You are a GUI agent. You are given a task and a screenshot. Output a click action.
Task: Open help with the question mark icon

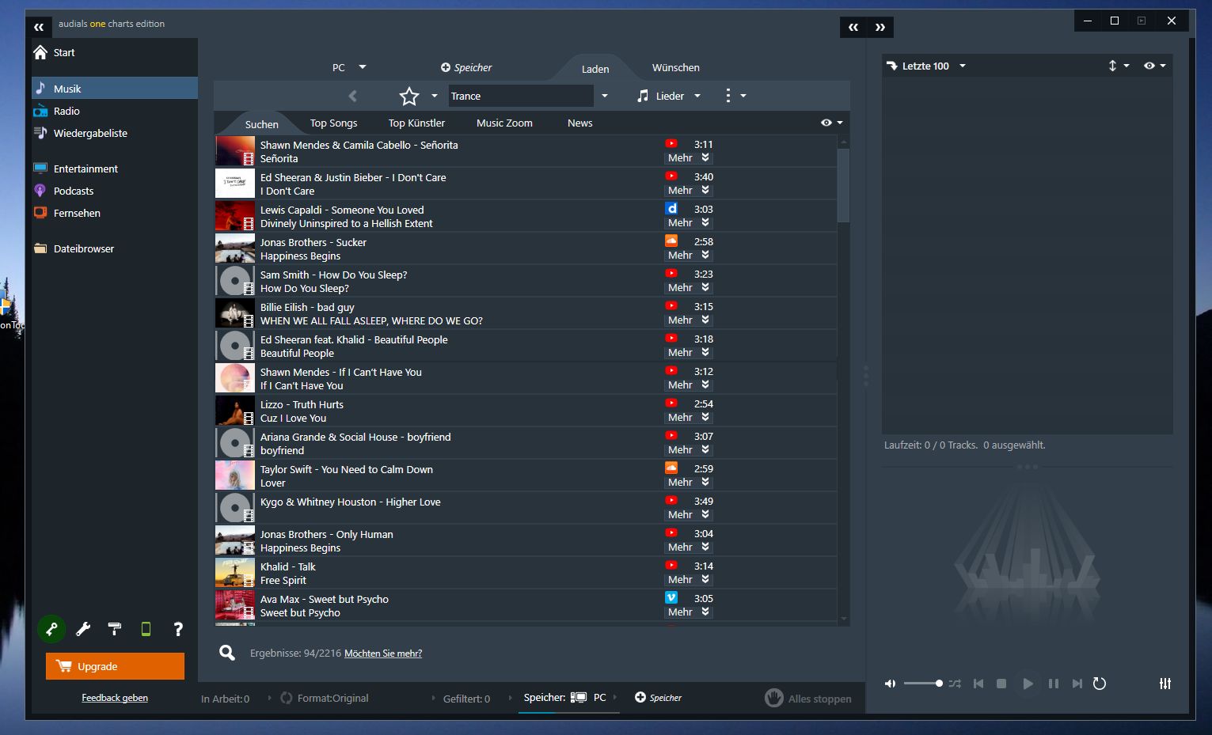tap(178, 629)
